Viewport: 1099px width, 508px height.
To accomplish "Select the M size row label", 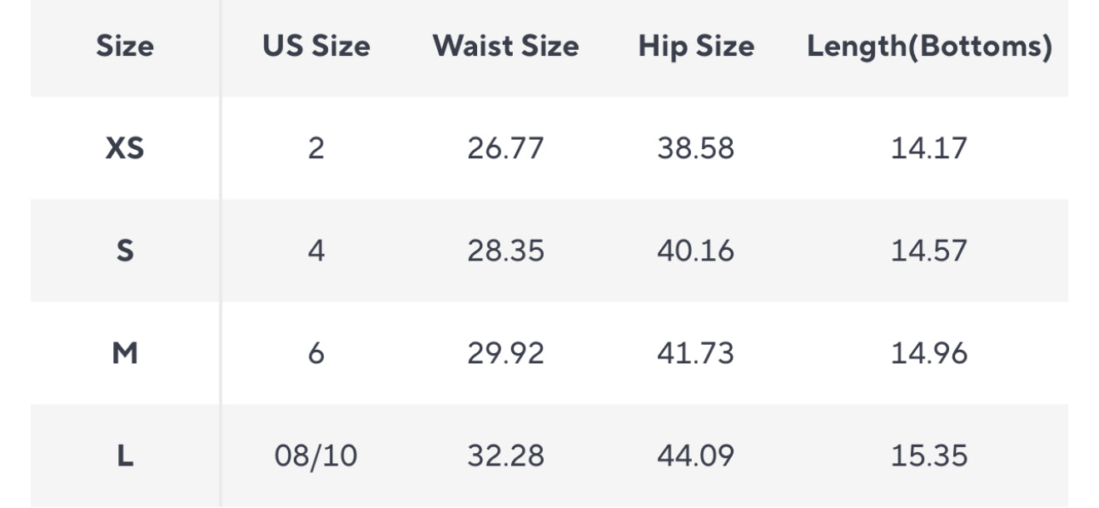I will coord(125,354).
